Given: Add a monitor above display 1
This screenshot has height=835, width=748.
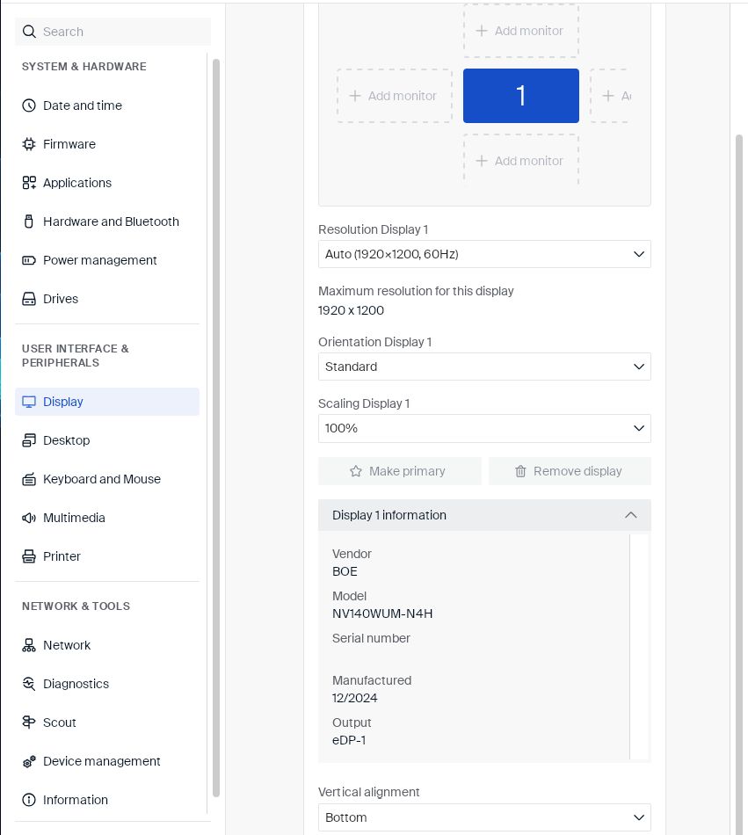Looking at the screenshot, I should 521,31.
